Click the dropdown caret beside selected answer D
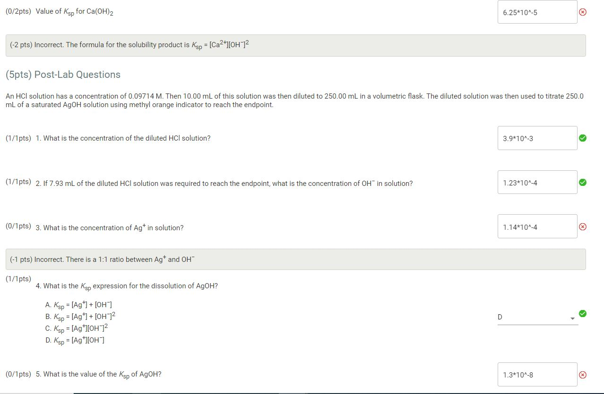The height and width of the screenshot is (394, 604). pos(572,317)
